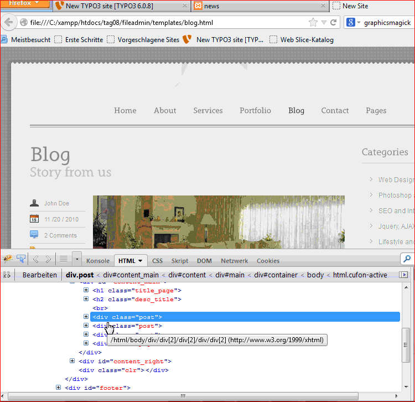Open the Google search engine icon
Image resolution: width=415 pixels, height=402 pixels.
click(350, 22)
